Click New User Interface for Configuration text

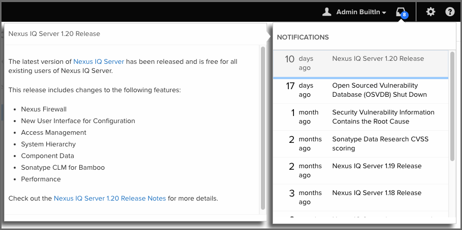pos(78,121)
